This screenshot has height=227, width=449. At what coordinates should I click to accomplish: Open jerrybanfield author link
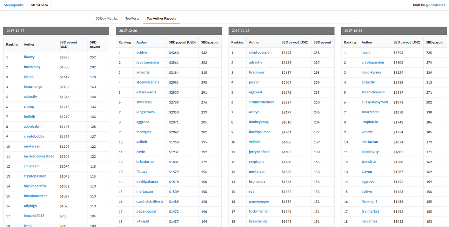pyautogui.click(x=259, y=152)
